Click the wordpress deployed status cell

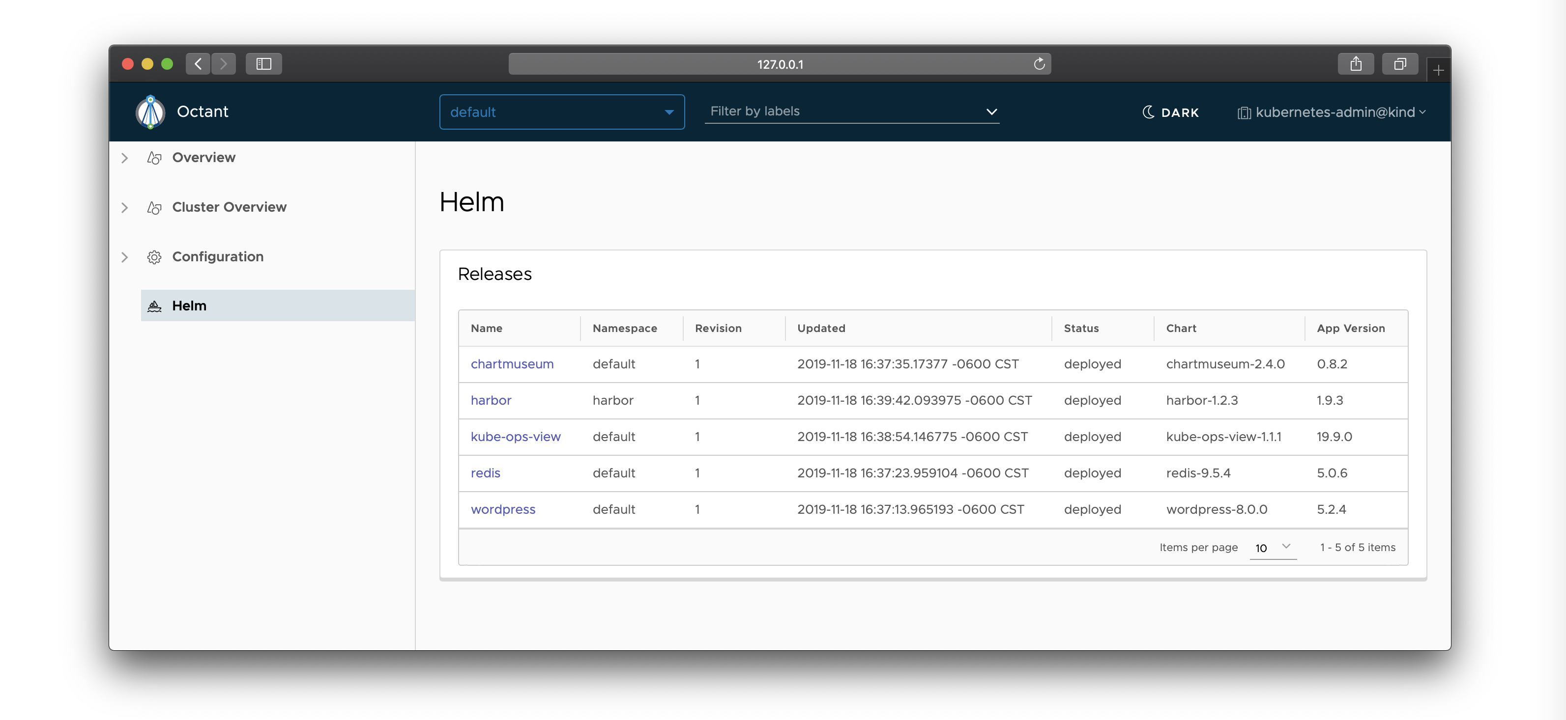pyautogui.click(x=1092, y=510)
